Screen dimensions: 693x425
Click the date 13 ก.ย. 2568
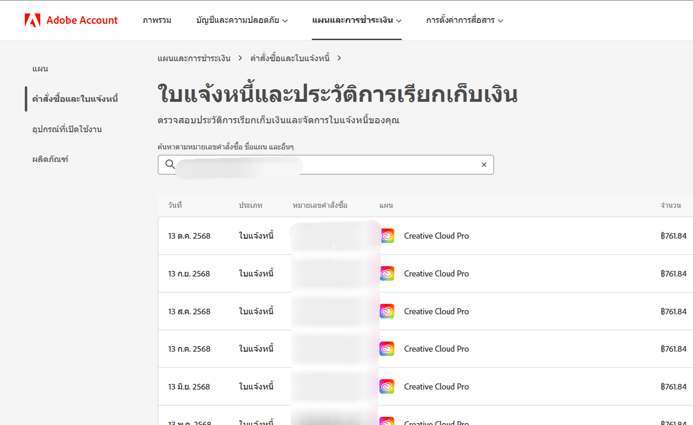tap(189, 274)
